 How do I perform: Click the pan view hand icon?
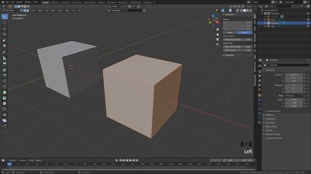tap(218, 34)
